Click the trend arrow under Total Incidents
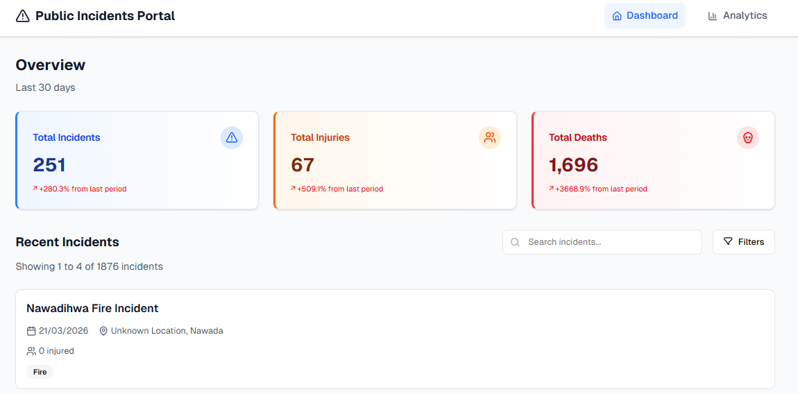Viewport: 798px width, 394px height. [35, 188]
